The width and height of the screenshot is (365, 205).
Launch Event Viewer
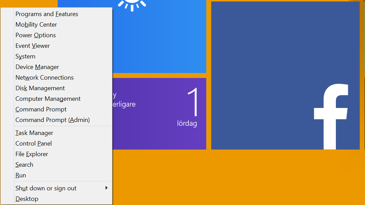[63, 46]
